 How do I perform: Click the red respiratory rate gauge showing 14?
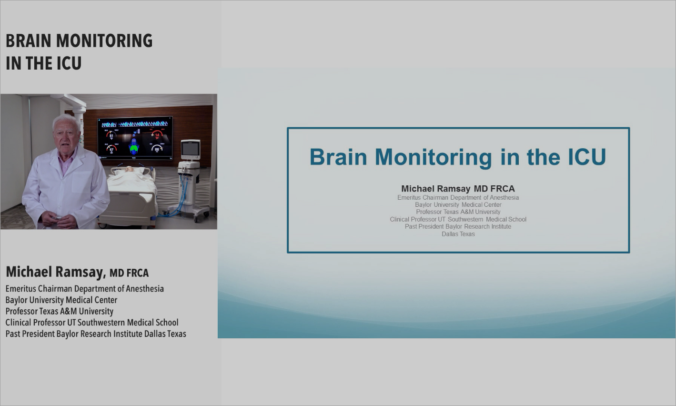tap(157, 135)
